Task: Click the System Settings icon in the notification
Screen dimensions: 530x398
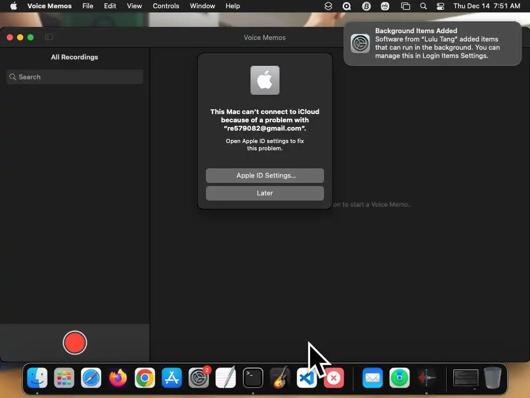Action: coord(360,44)
